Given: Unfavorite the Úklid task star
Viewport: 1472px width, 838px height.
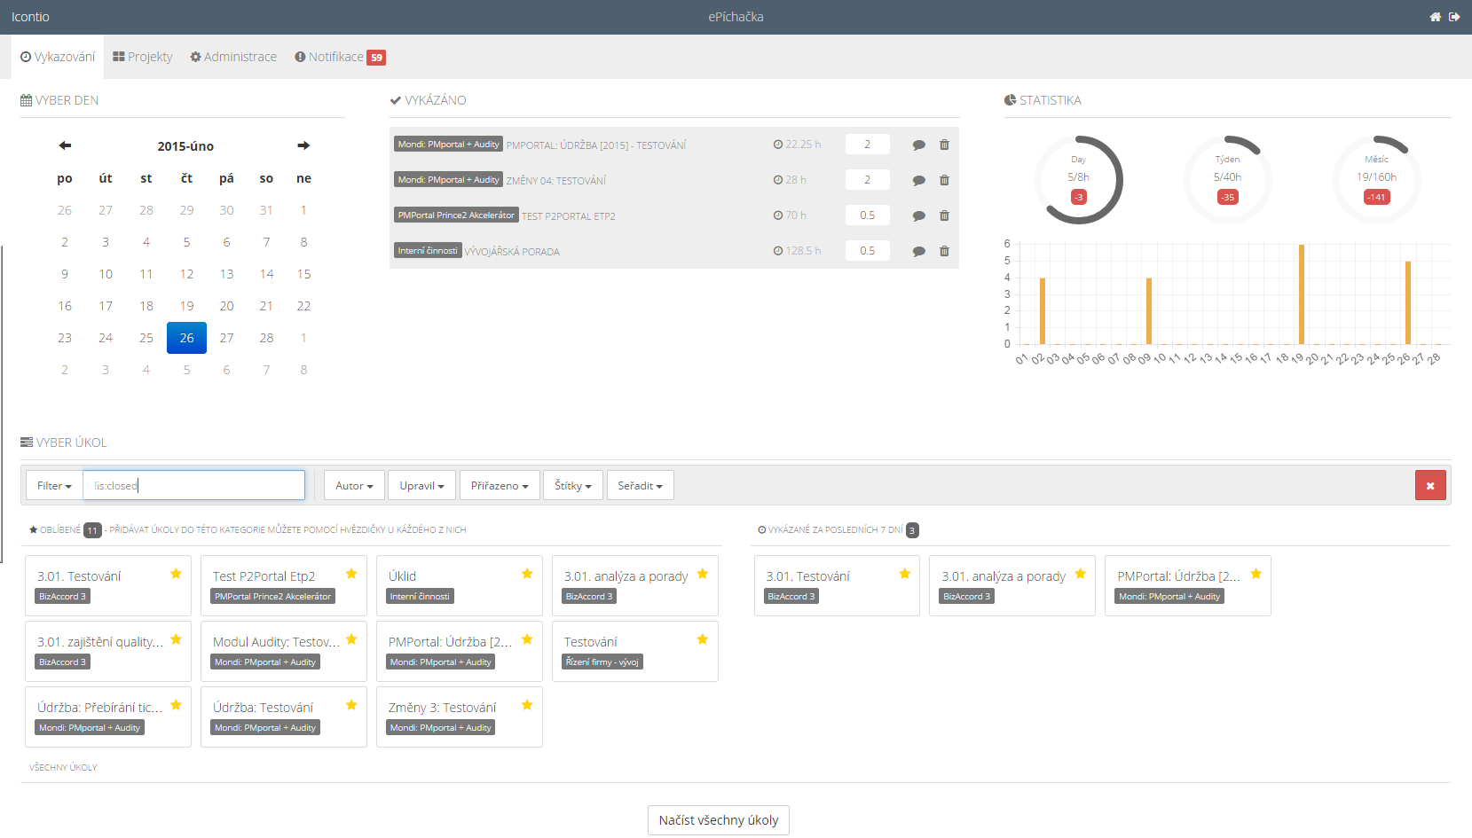Looking at the screenshot, I should pos(527,574).
